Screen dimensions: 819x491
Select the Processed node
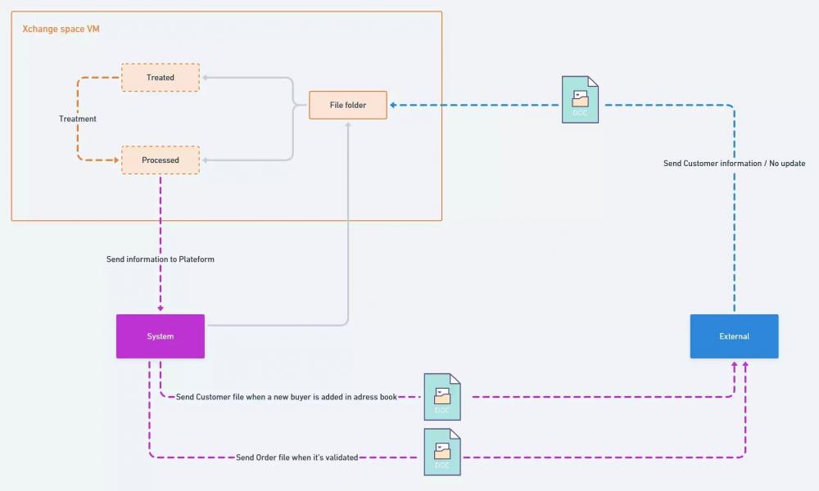(161, 160)
